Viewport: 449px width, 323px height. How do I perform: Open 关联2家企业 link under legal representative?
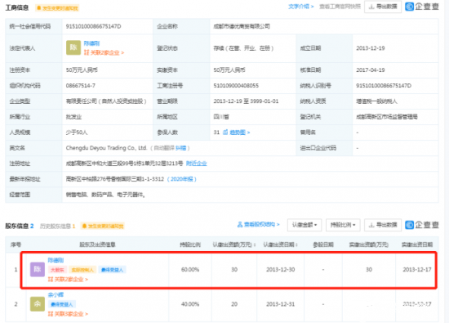tap(104, 53)
